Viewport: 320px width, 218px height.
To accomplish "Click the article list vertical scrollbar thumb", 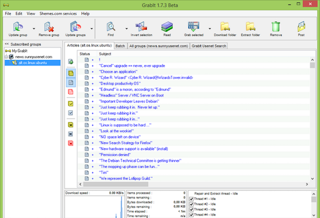I will point(312,65).
